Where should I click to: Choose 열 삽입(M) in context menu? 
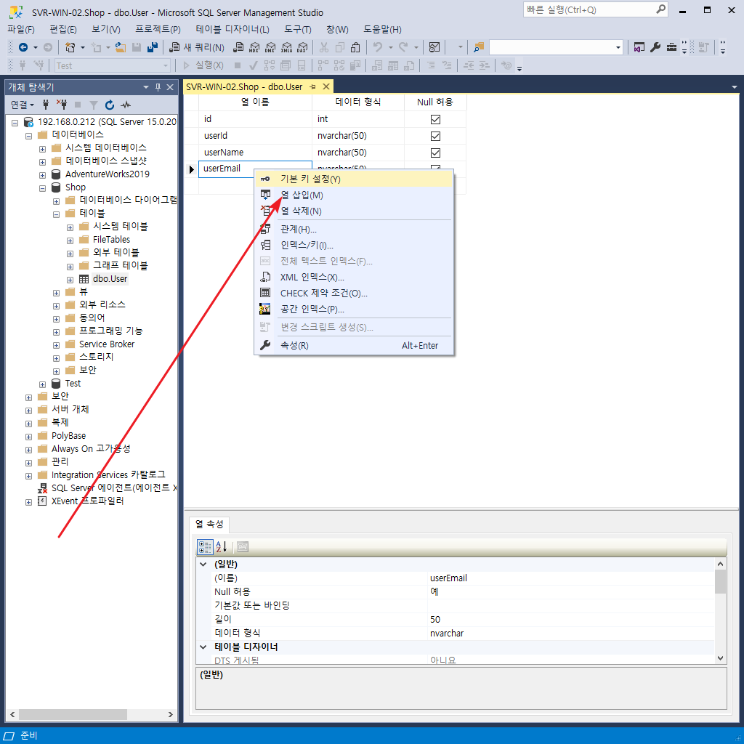(354, 195)
